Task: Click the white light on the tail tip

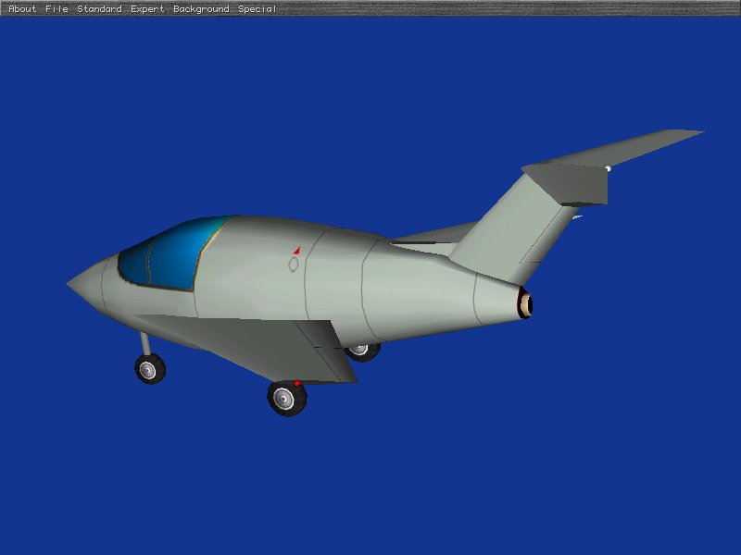Action: pos(608,168)
